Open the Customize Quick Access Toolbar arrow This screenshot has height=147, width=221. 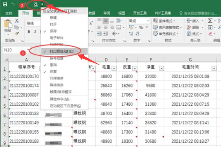coord(42,4)
